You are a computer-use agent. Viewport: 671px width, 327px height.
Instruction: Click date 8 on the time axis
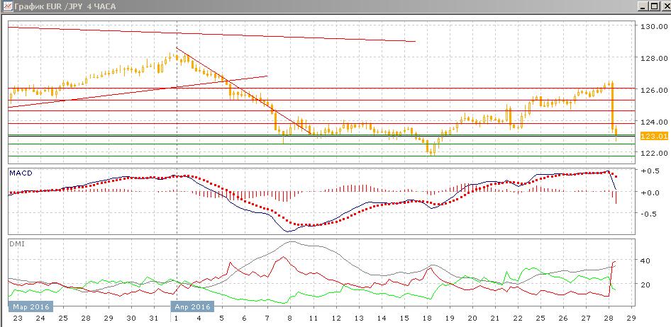click(x=290, y=319)
